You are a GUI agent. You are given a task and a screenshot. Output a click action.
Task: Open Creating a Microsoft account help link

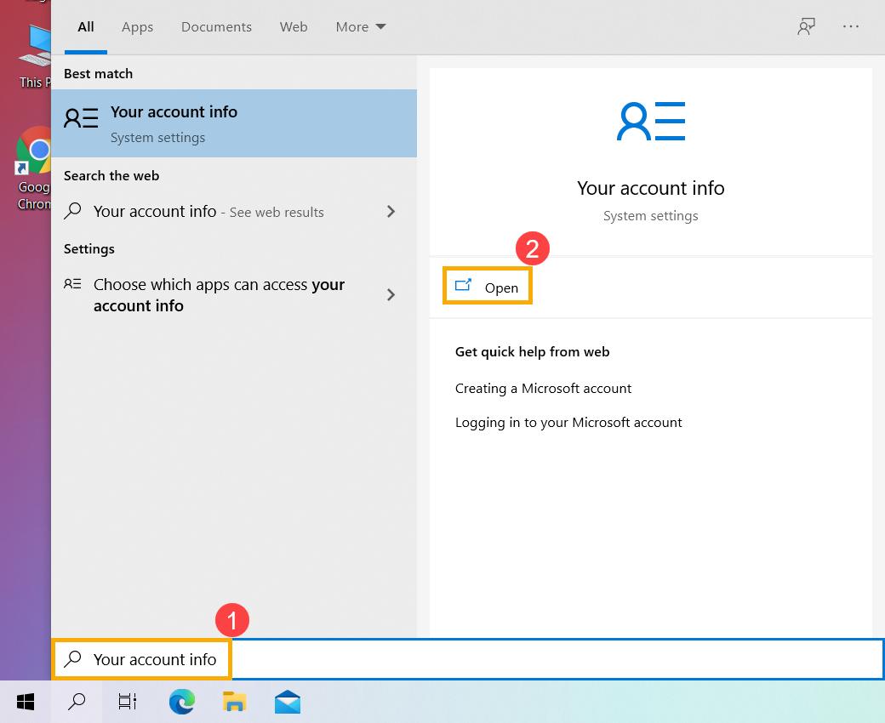543,388
